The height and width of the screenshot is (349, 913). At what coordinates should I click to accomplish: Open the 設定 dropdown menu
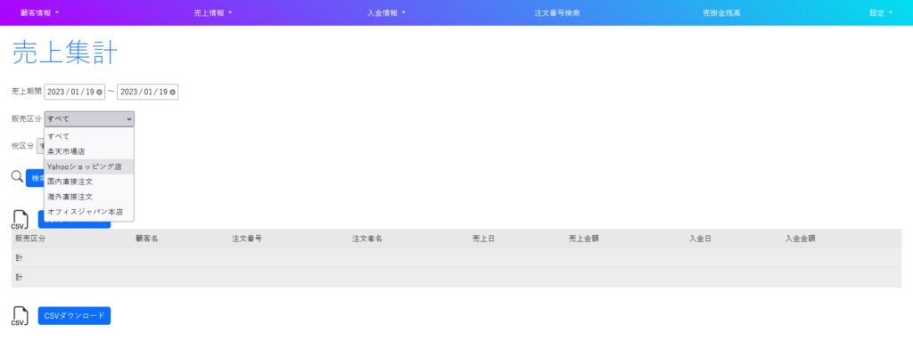[x=881, y=12]
